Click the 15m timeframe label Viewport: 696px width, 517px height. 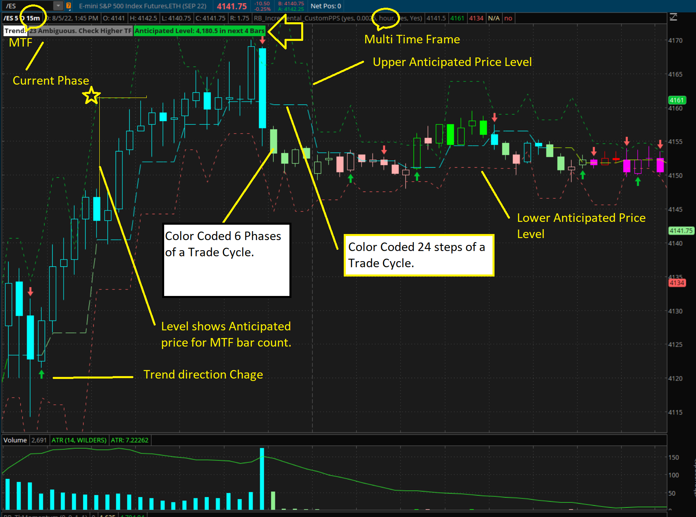click(33, 18)
